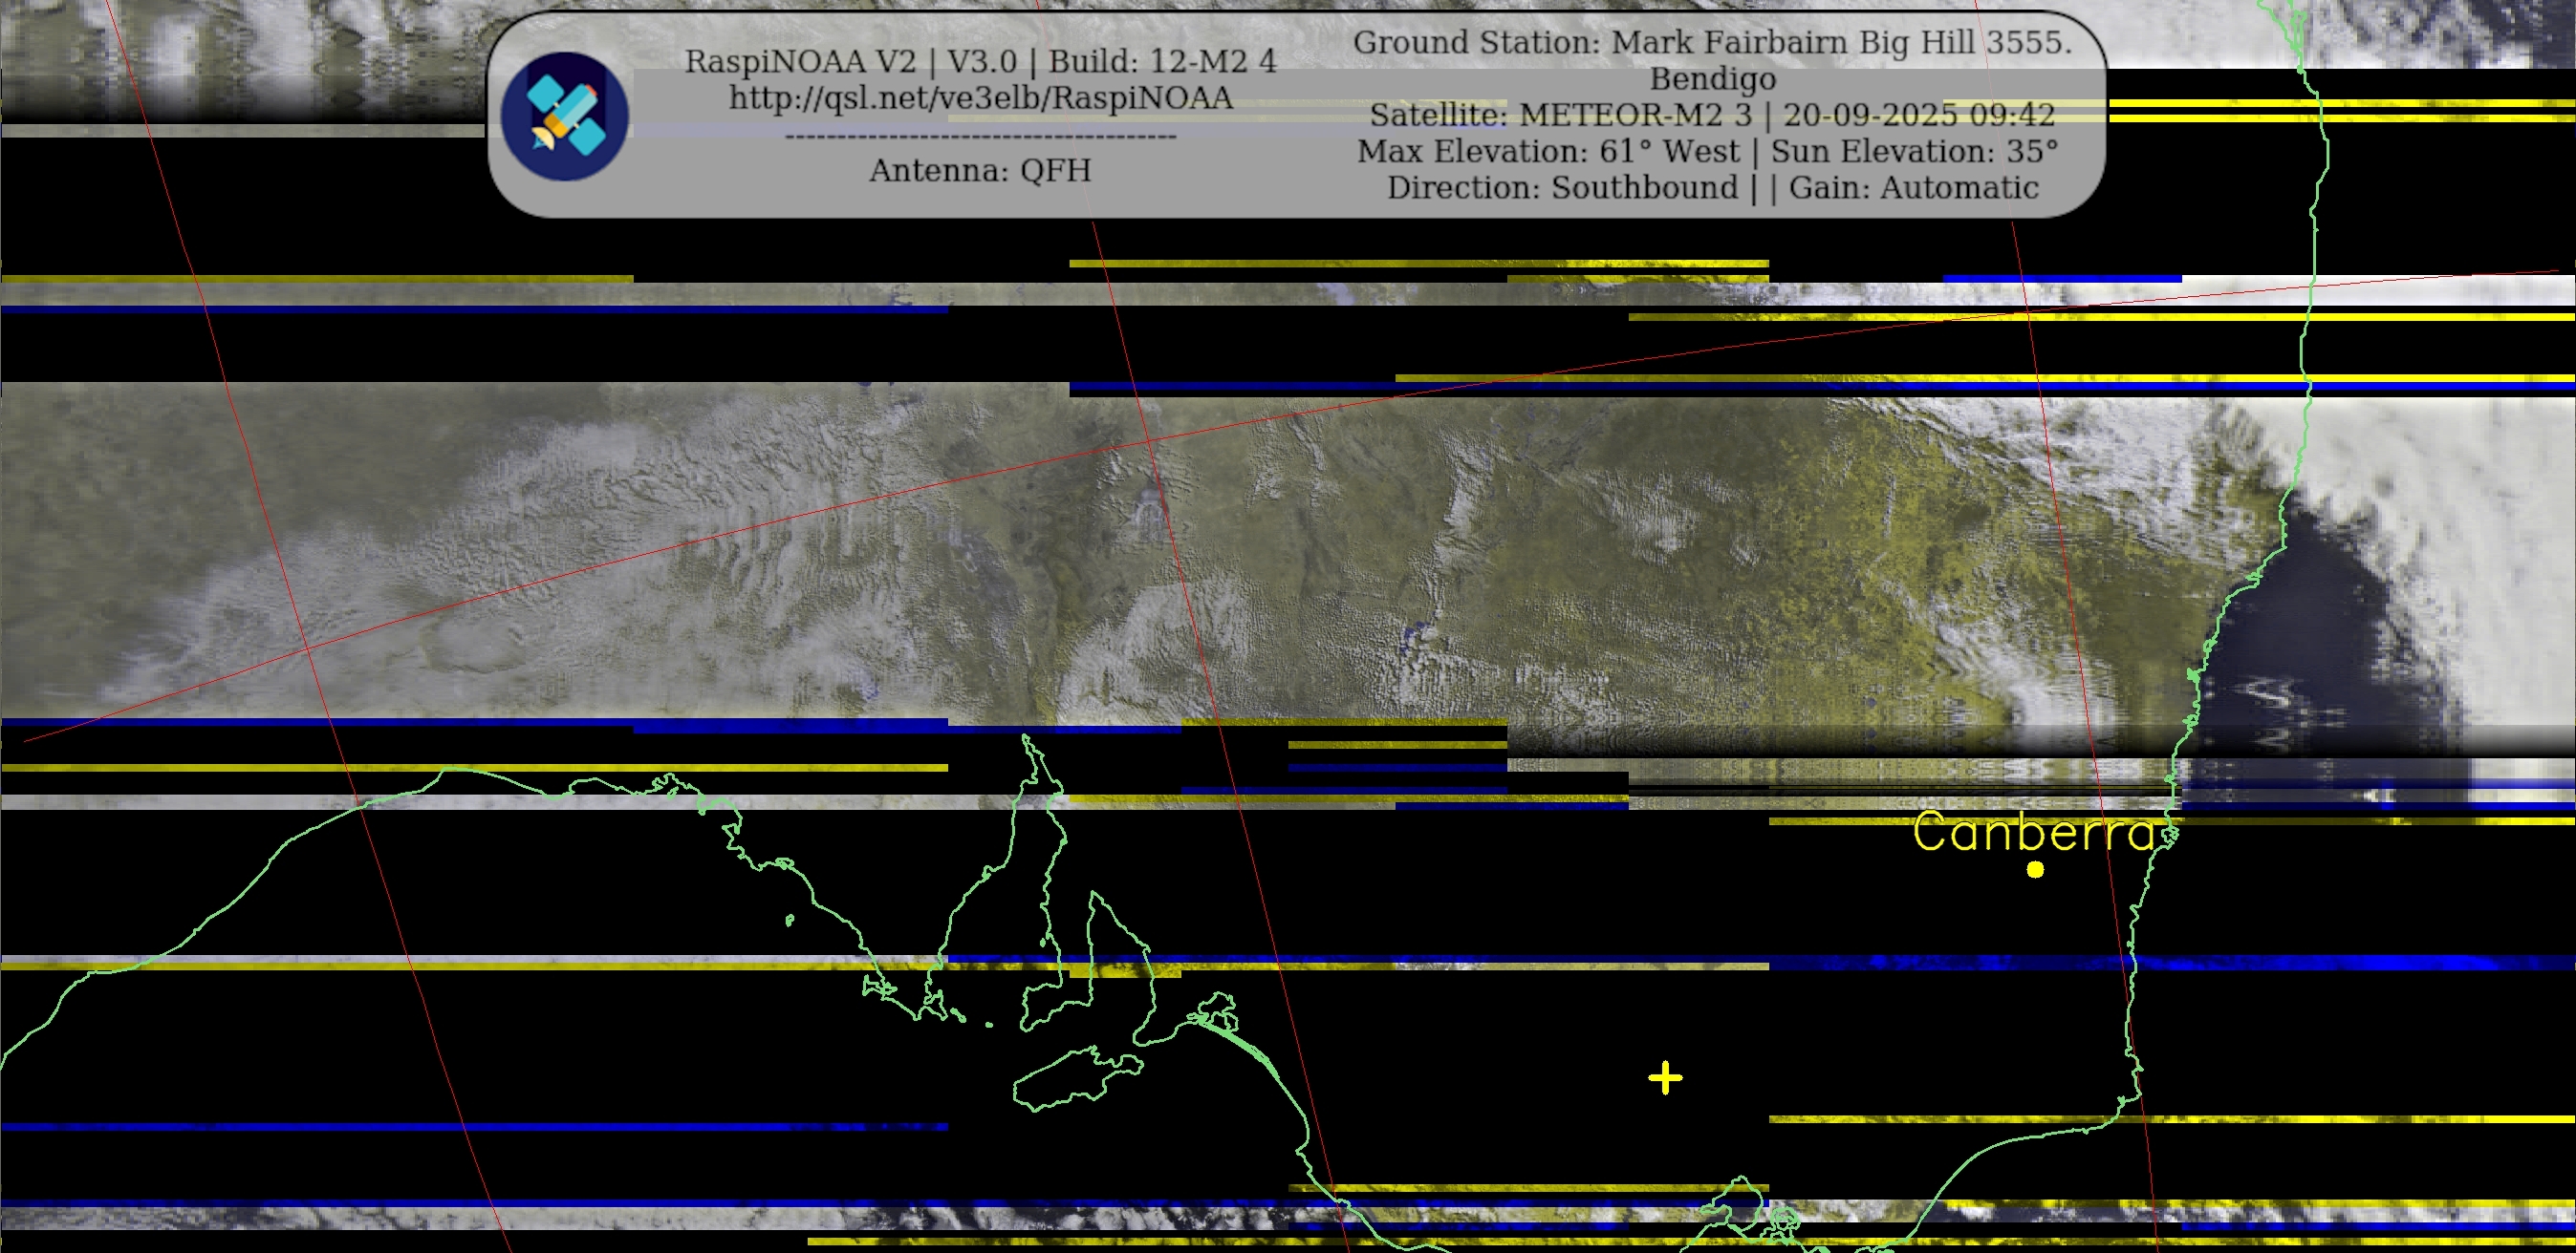Click the RaspiNOAA V2 build version text
Screen dimensions: 2576x1253
click(980, 61)
